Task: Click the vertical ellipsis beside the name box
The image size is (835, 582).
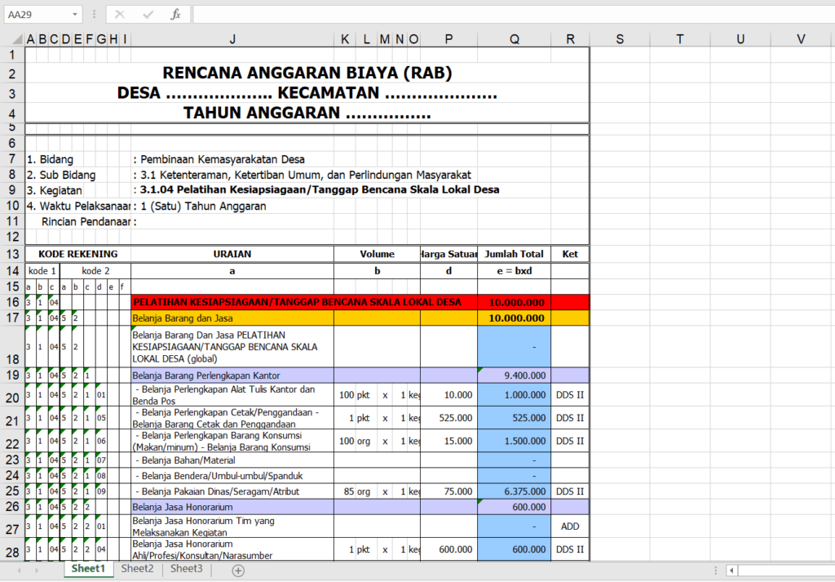Action: 95,14
